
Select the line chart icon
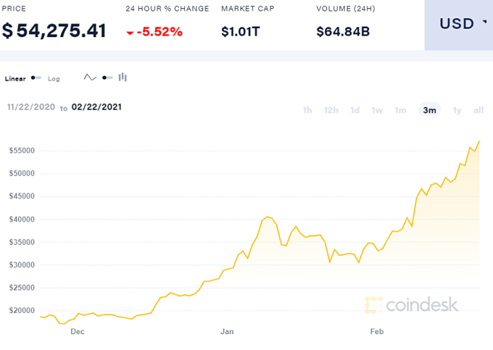tap(91, 78)
